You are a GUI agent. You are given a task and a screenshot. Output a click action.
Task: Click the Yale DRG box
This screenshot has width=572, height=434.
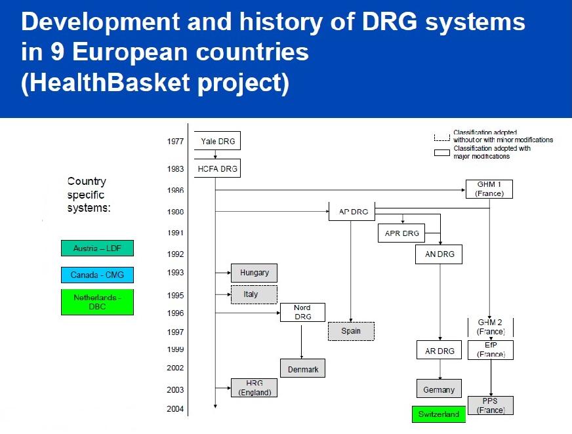217,141
